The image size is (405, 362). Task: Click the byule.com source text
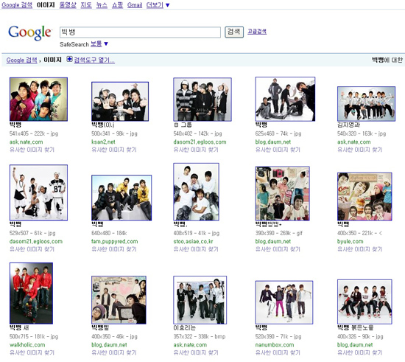point(351,242)
